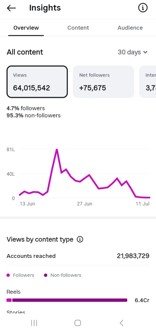The image size is (156, 333).
Task: Tap info icon next to Views by content type
Action: coord(80,239)
